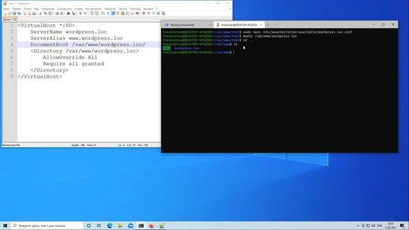Open the Файл menu in Notepad++
This screenshot has width=409, height=230.
pyautogui.click(x=6, y=9)
